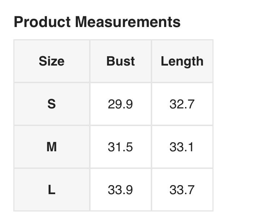Select the Size column header
The height and width of the screenshot is (219, 255).
pos(52,61)
